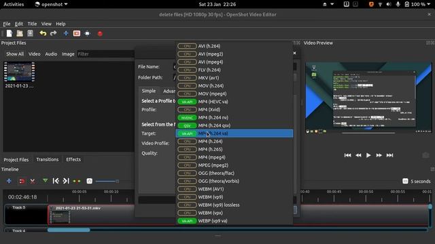Filter project files by Video
Screen dimensions: 435x244
click(x=35, y=54)
